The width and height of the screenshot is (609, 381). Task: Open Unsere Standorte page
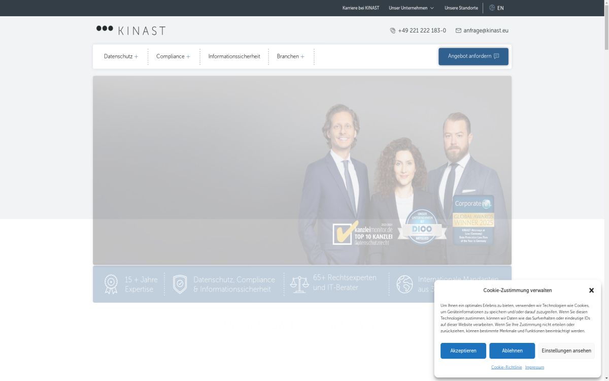tap(461, 8)
